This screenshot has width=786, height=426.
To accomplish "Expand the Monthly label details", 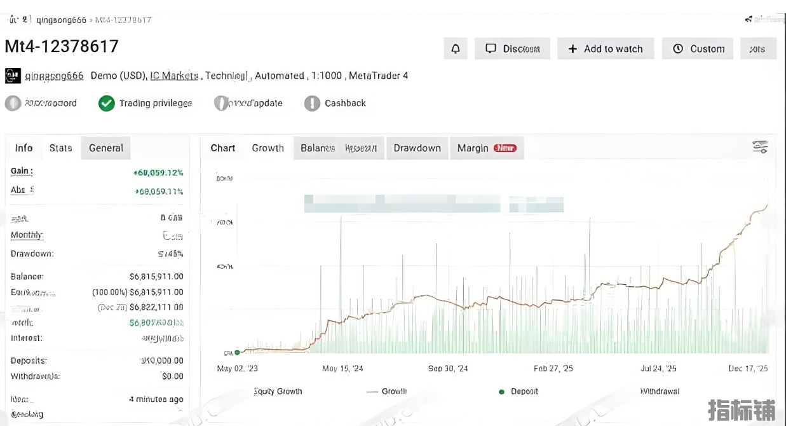I will (x=27, y=235).
